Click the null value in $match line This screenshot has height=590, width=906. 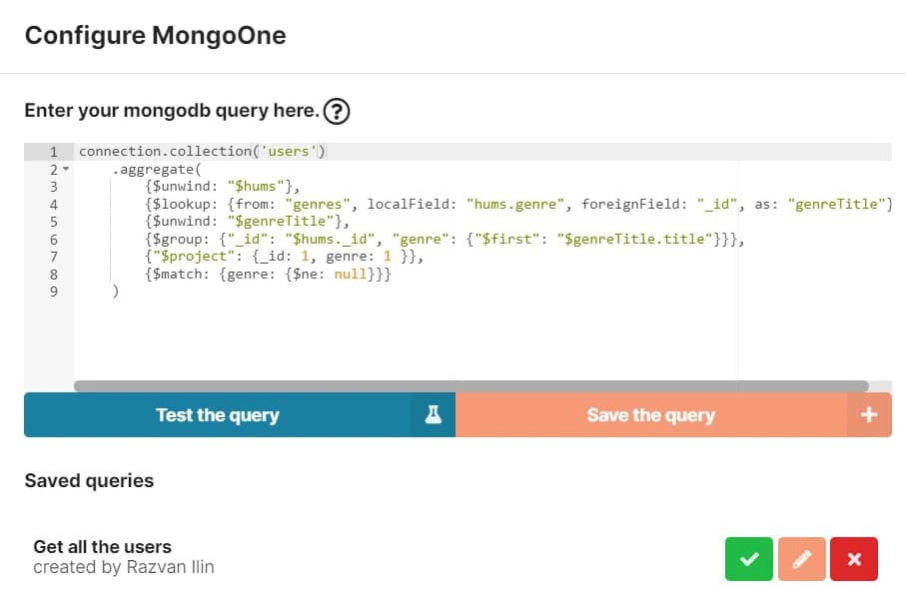(x=351, y=274)
